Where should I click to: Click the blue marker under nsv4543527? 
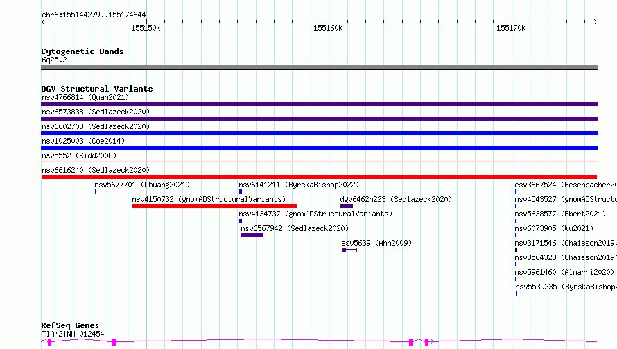516,206
